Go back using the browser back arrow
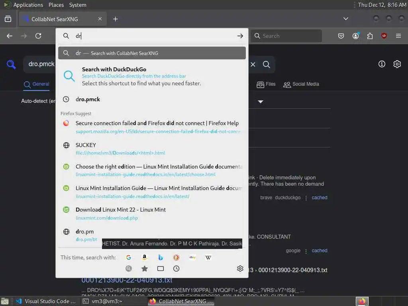The width and height of the screenshot is (408, 306). point(10,36)
